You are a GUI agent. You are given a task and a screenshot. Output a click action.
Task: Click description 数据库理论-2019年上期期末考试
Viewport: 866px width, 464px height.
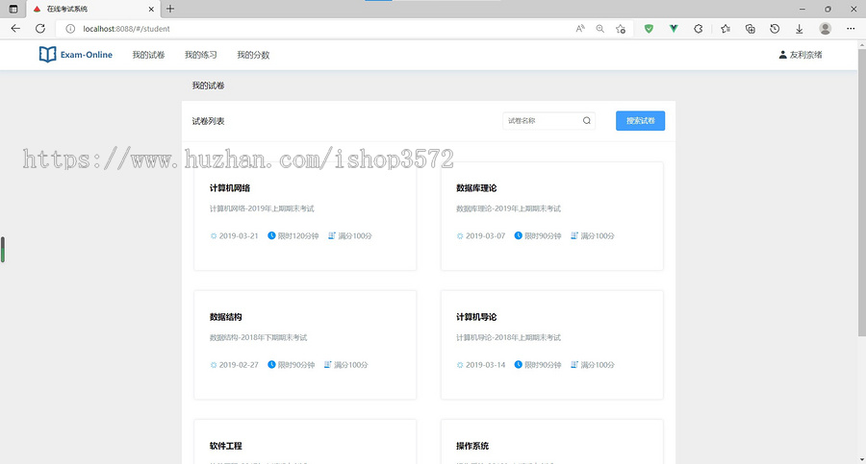pyautogui.click(x=508, y=208)
